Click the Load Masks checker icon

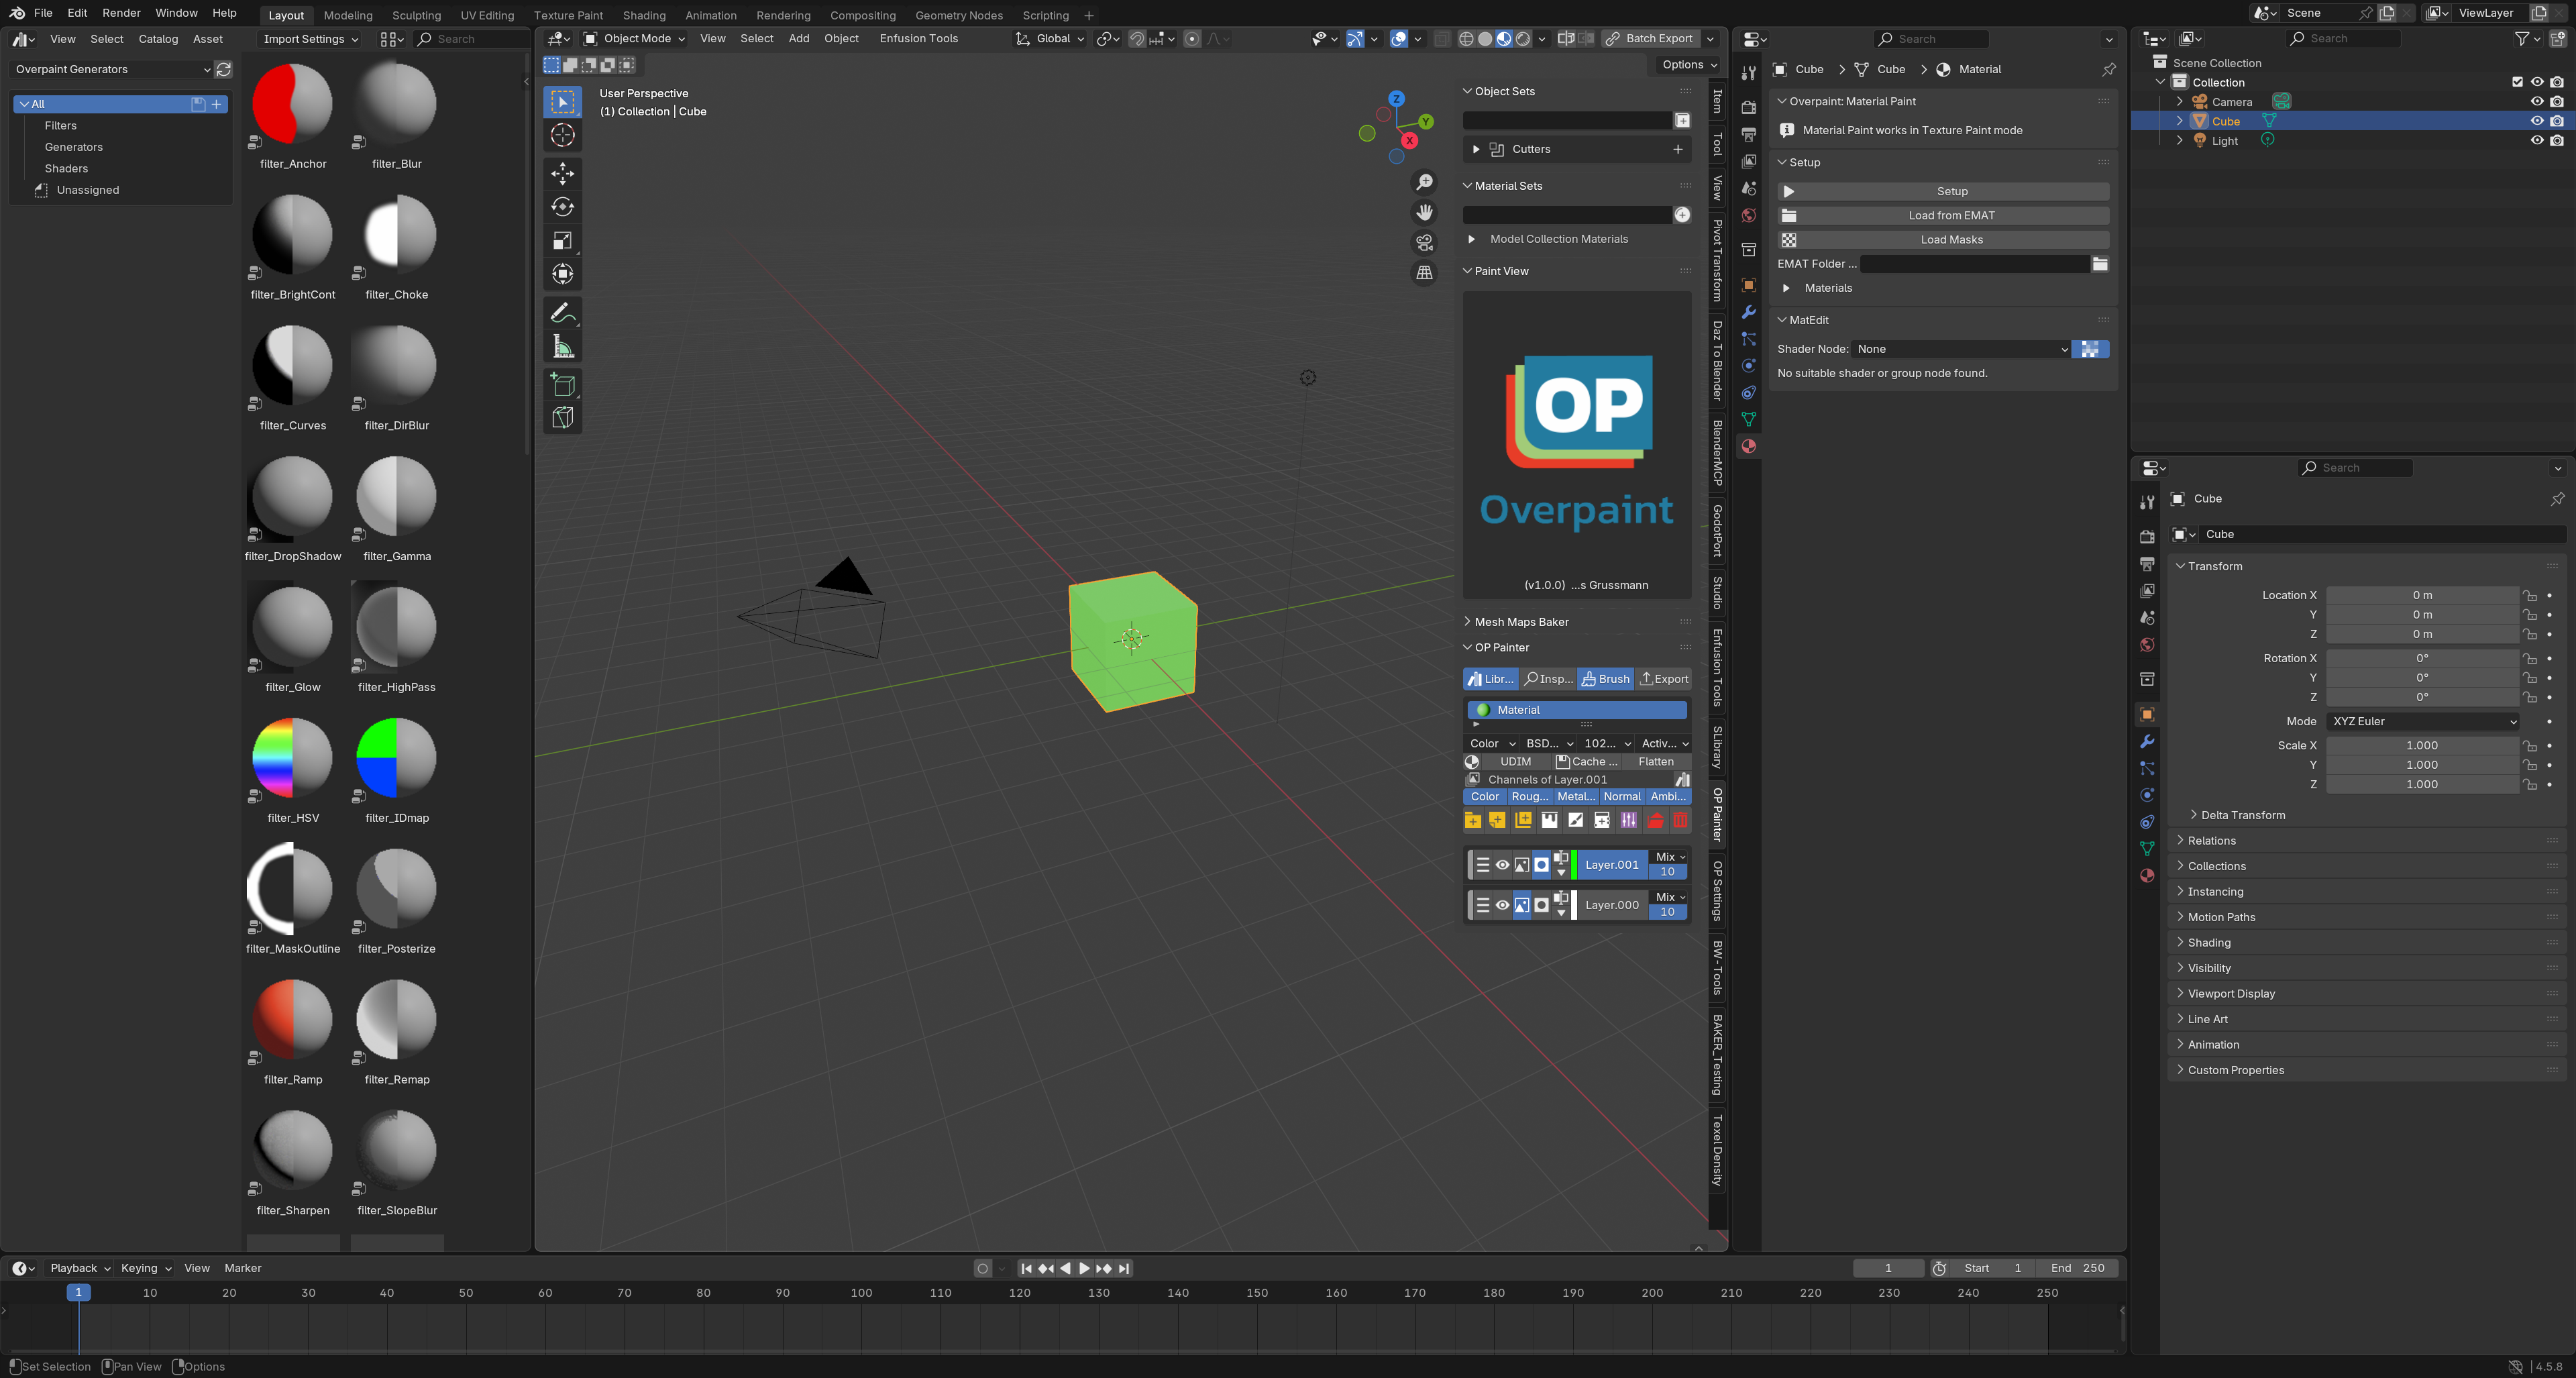point(1789,240)
